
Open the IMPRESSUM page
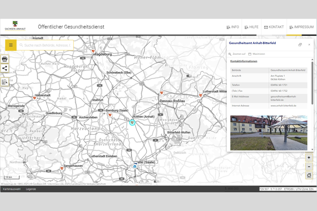click(x=301, y=27)
